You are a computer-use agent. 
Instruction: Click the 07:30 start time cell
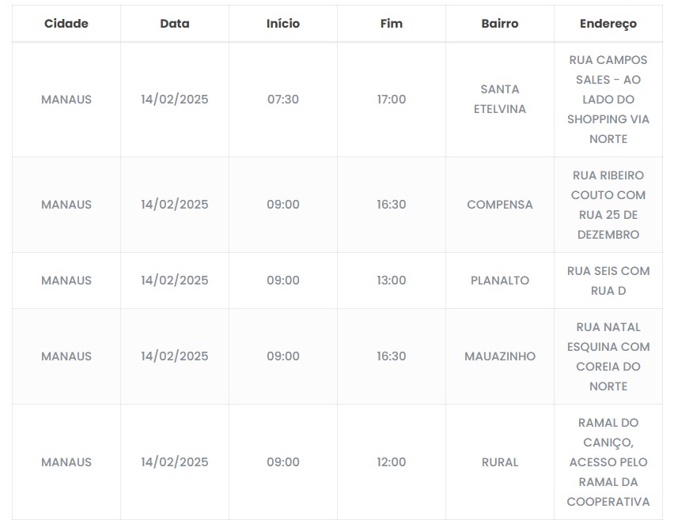pos(283,100)
